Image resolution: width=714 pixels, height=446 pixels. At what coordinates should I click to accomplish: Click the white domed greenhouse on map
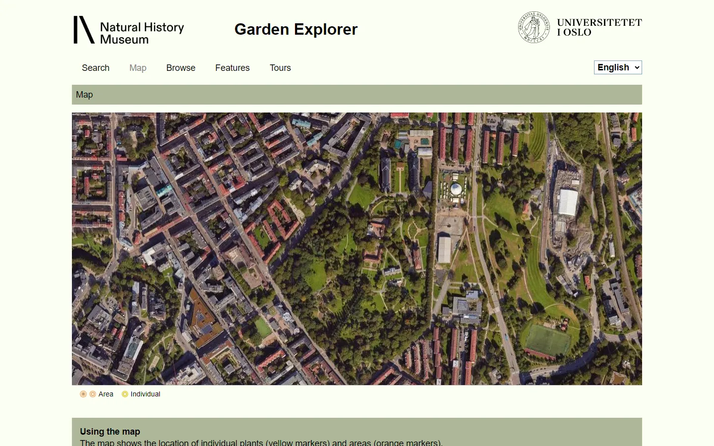click(456, 189)
